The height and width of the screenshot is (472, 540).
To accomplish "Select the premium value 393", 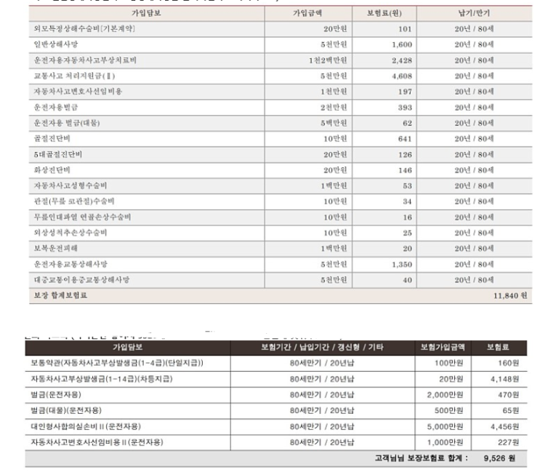I will click(405, 108).
